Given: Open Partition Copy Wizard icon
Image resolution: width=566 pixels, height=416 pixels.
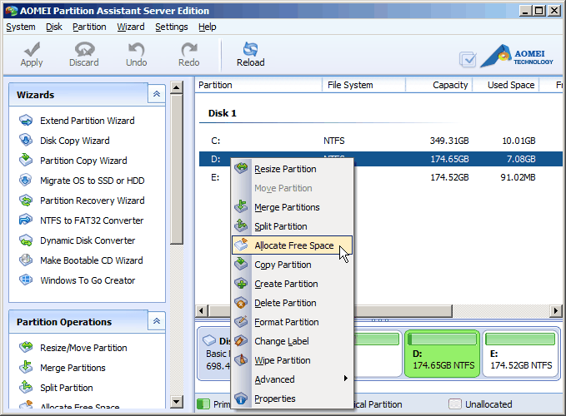Looking at the screenshot, I should pos(26,160).
